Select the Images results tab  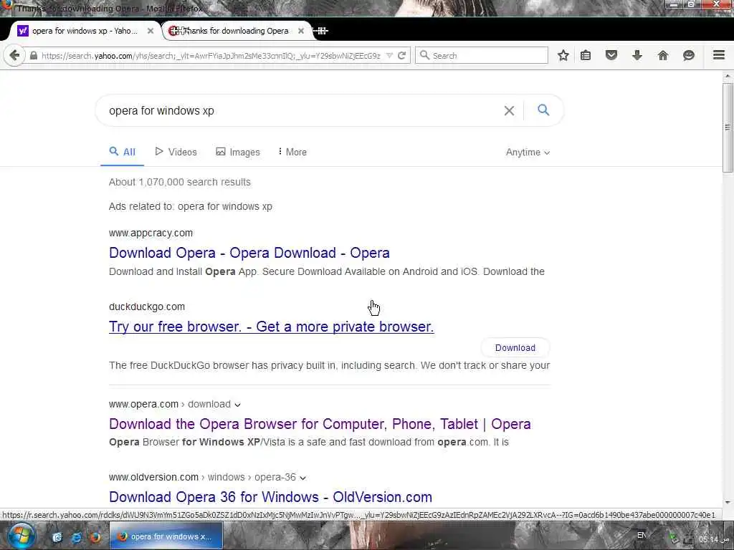tap(238, 152)
